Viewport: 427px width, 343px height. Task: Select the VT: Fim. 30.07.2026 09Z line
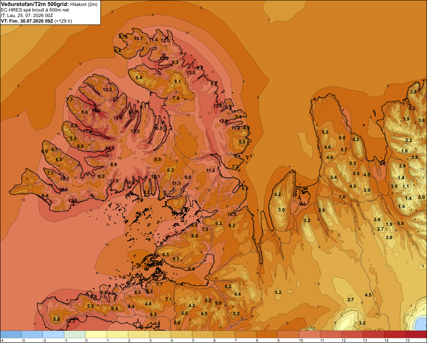[x=27, y=21]
